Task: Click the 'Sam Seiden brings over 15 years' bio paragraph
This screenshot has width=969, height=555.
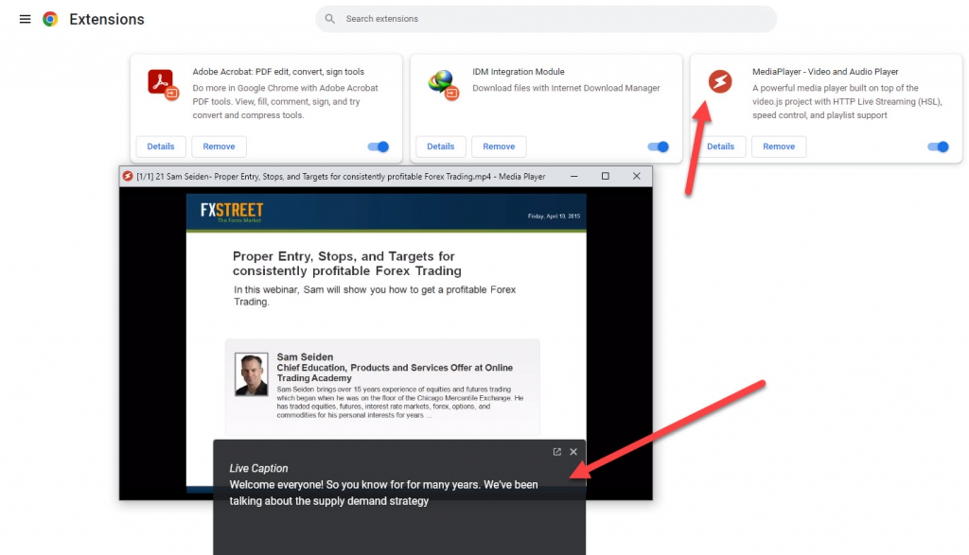Action: tap(400, 403)
